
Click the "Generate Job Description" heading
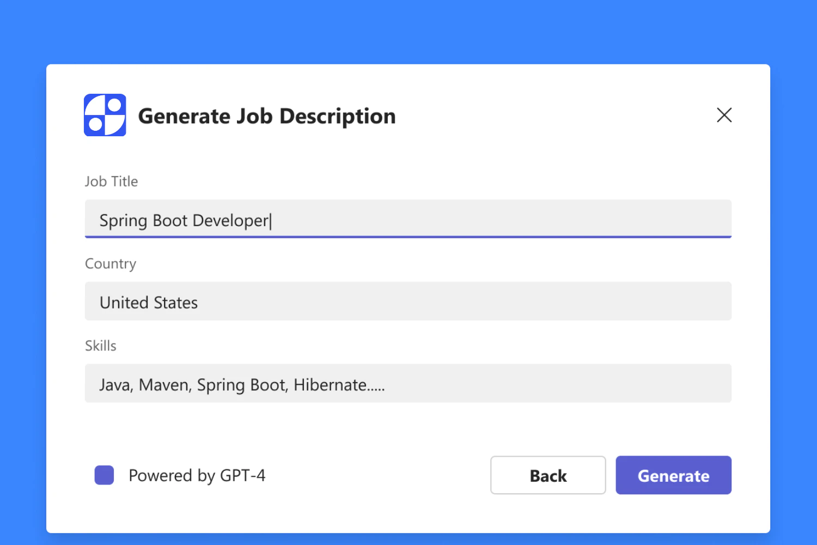[x=267, y=116]
